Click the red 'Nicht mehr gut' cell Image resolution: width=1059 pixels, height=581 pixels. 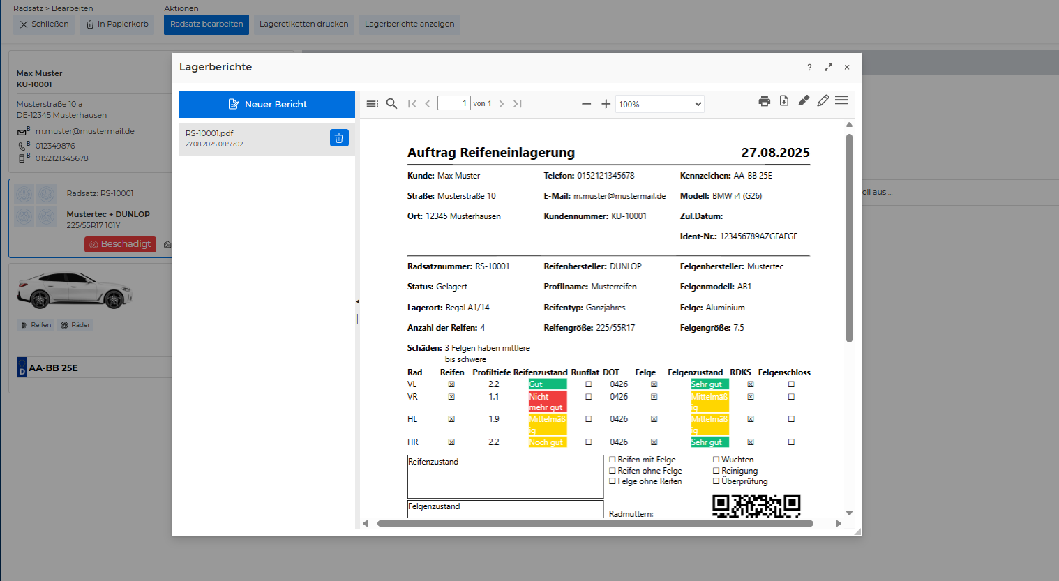pos(548,402)
